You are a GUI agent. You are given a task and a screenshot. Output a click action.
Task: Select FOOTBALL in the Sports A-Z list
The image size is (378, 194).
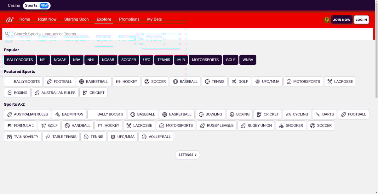click(353, 114)
